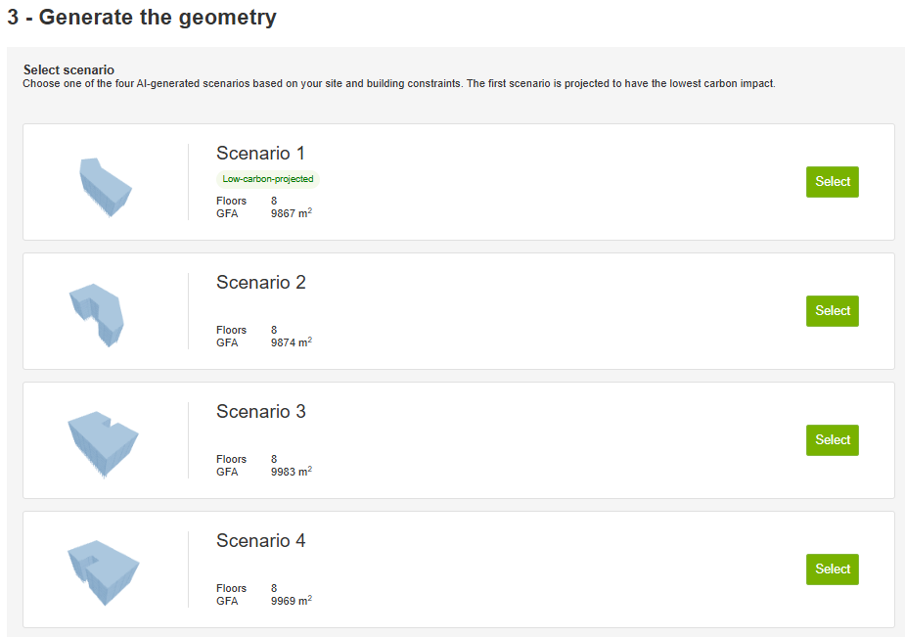Screen dimensions: 905x637
Task: Click the "Select scenario" section label
Action: (x=68, y=70)
